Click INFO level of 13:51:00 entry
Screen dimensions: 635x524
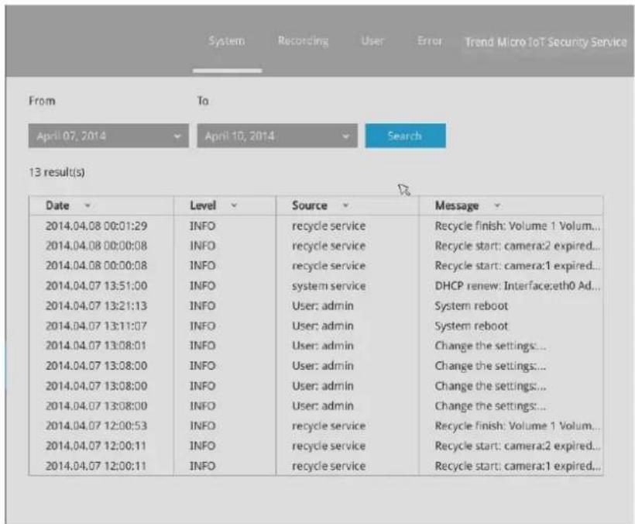click(x=202, y=286)
